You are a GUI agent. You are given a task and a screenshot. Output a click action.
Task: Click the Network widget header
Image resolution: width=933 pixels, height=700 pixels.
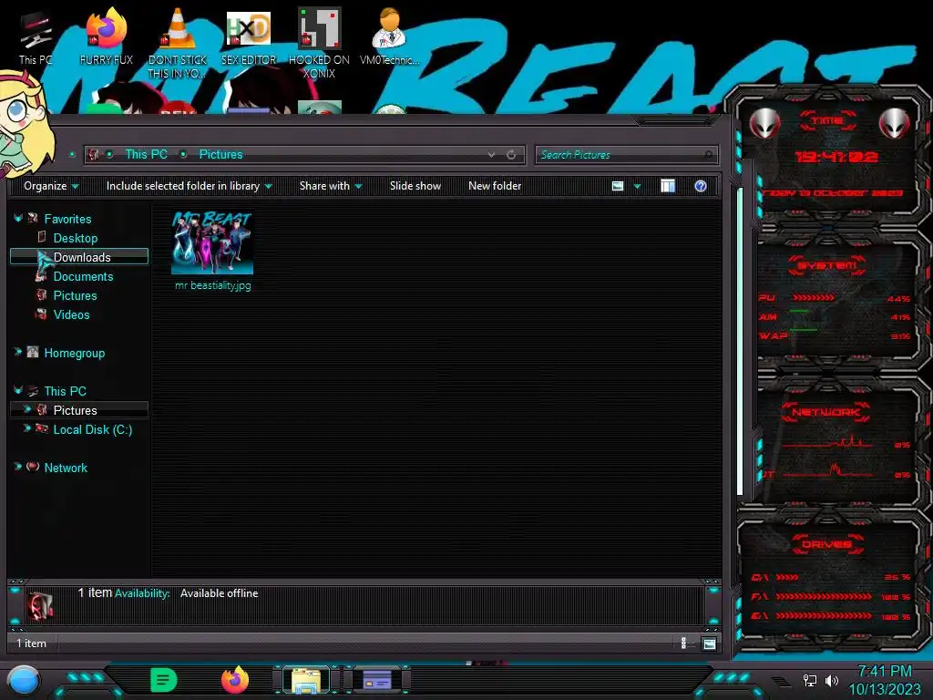pyautogui.click(x=825, y=412)
